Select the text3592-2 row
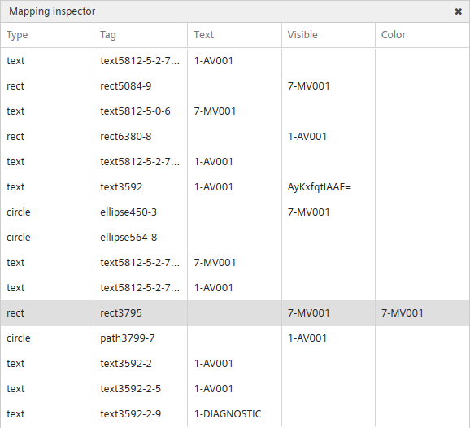Image resolution: width=470 pixels, height=428 pixels. (235, 363)
